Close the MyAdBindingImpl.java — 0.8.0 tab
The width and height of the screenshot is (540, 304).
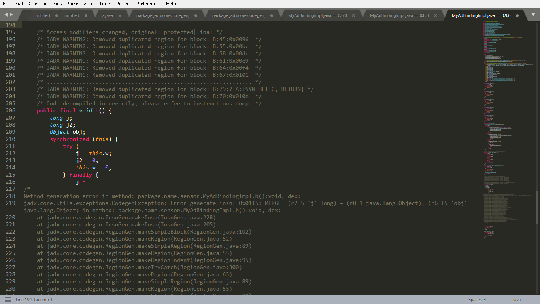(x=435, y=15)
